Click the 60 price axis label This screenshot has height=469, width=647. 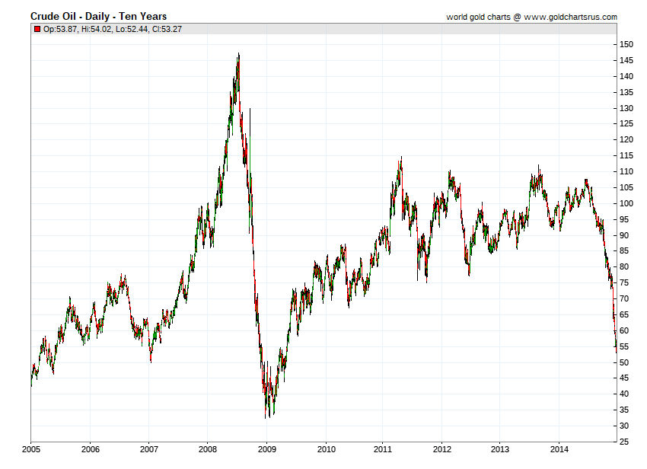pos(624,330)
